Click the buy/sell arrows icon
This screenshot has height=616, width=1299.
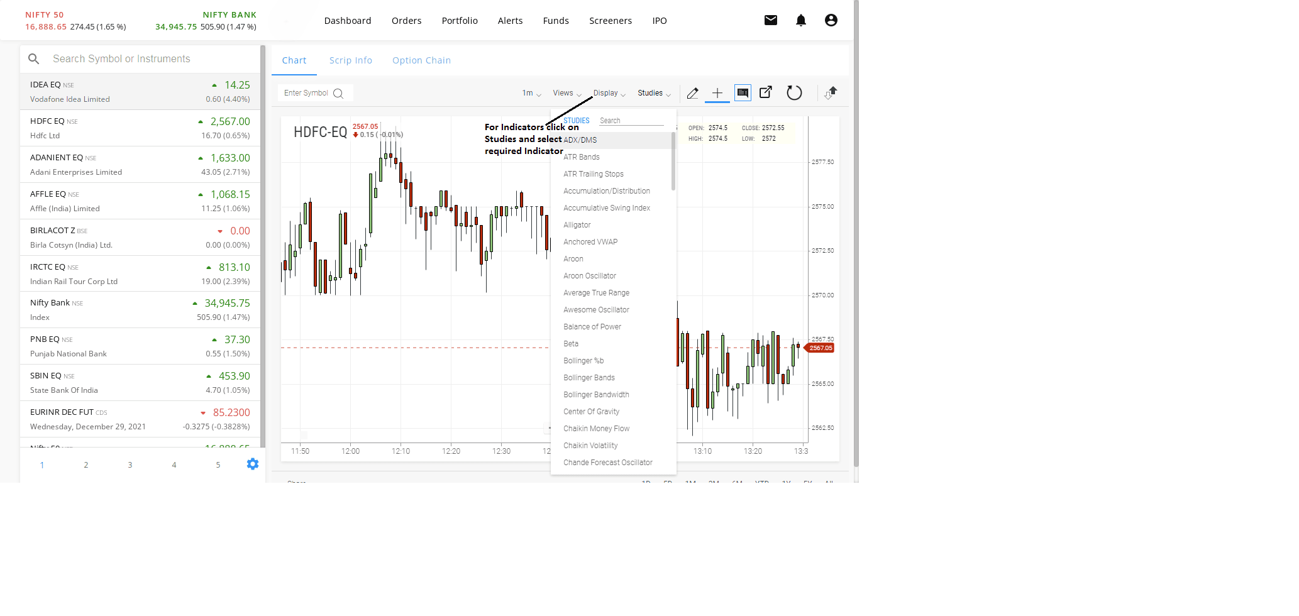831,93
